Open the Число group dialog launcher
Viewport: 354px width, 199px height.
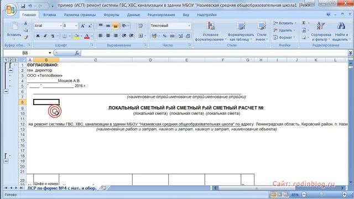click(x=189, y=45)
